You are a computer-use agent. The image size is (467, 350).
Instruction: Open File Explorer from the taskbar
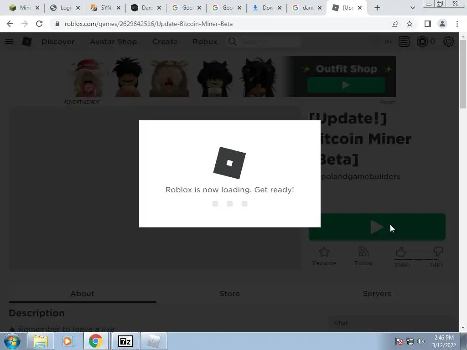click(41, 341)
